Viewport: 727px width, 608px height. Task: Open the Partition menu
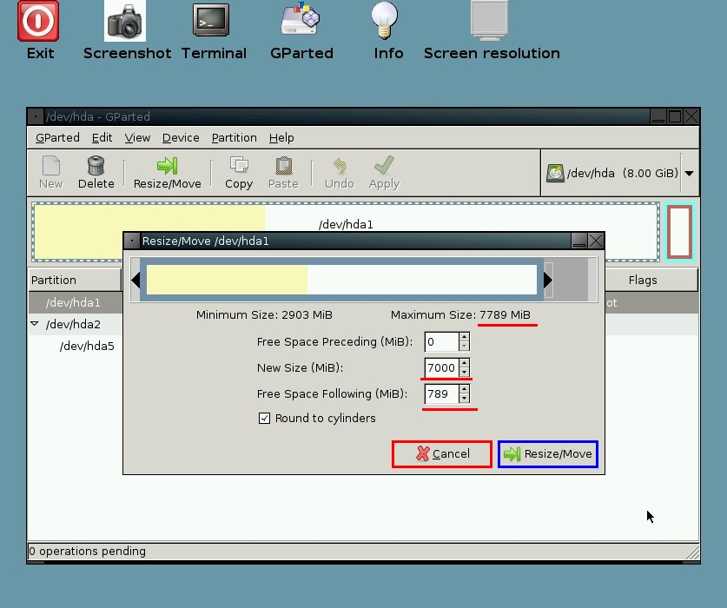point(235,138)
